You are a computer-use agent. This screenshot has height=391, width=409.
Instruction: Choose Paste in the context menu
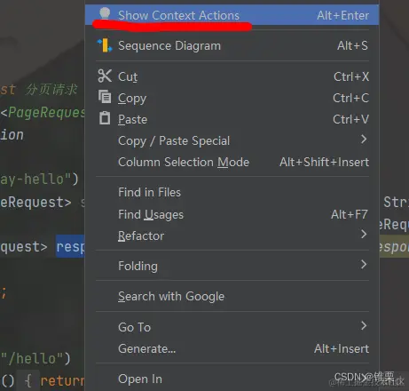tap(232, 119)
